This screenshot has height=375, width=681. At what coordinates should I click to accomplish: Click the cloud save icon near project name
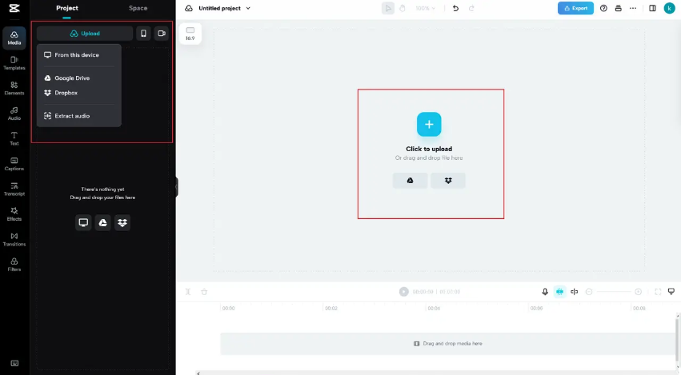189,8
